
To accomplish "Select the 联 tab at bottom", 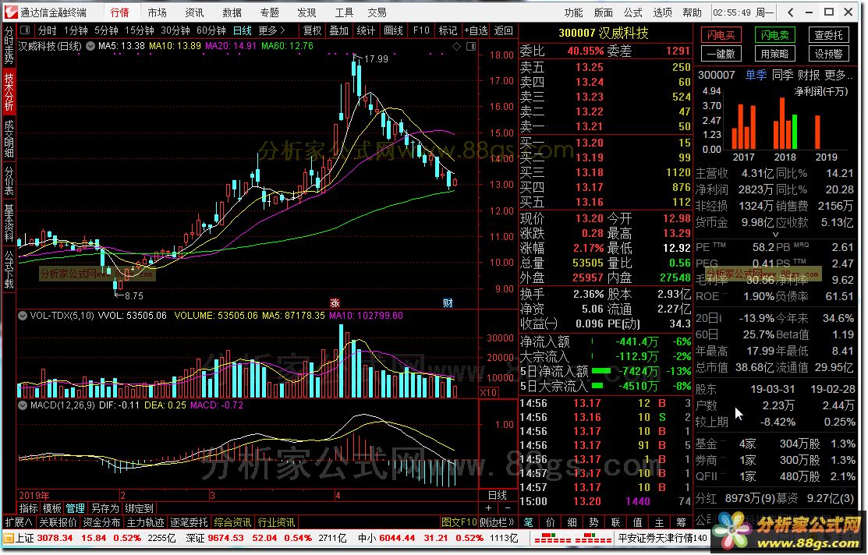I will click(x=615, y=522).
